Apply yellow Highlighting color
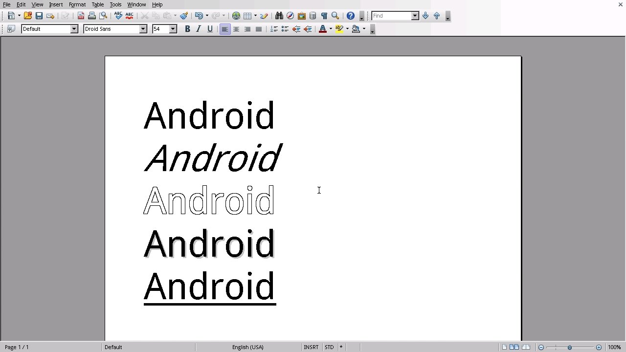This screenshot has height=352, width=626. coord(339,29)
